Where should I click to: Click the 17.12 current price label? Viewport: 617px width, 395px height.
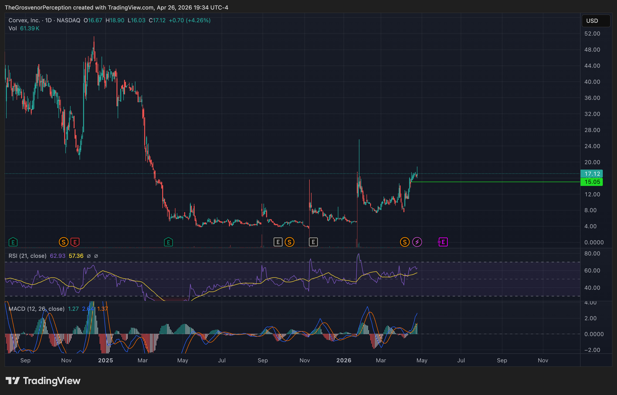tap(592, 174)
